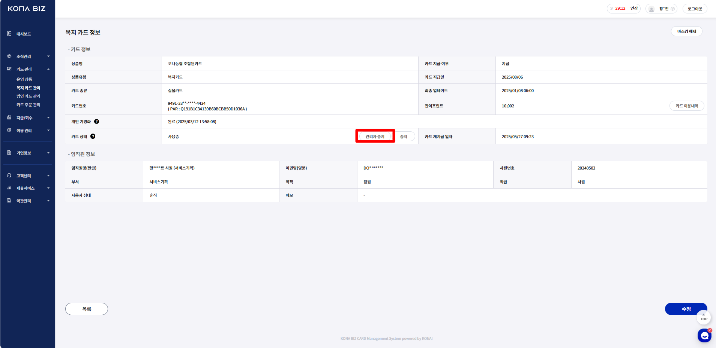Open user settings gear icon beside 황*진

point(672,9)
